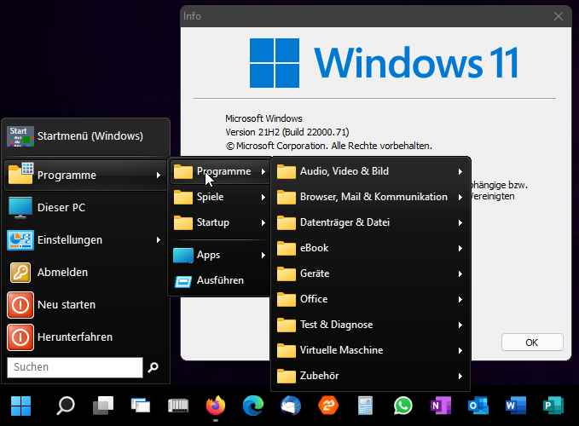579x426 pixels.
Task: Select Herunterfahren to shut down
Action: click(x=85, y=337)
